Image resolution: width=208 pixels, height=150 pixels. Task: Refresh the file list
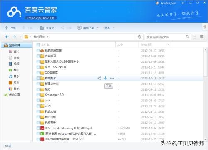coord(139,37)
